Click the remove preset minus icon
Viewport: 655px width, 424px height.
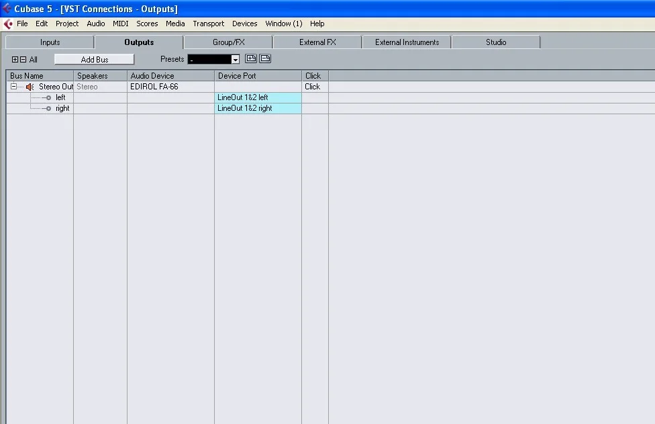pyautogui.click(x=265, y=58)
